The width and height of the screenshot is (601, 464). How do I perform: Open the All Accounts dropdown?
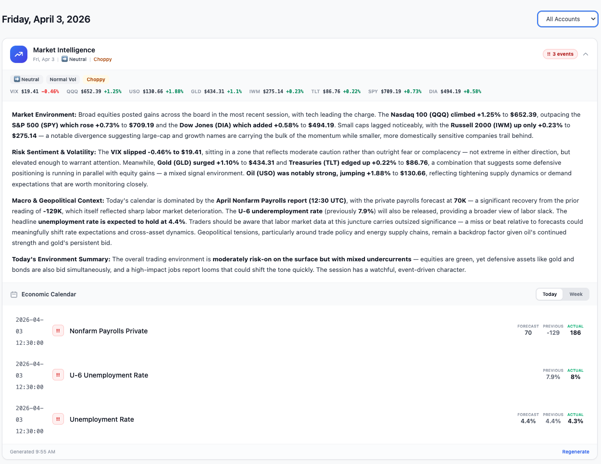point(568,19)
